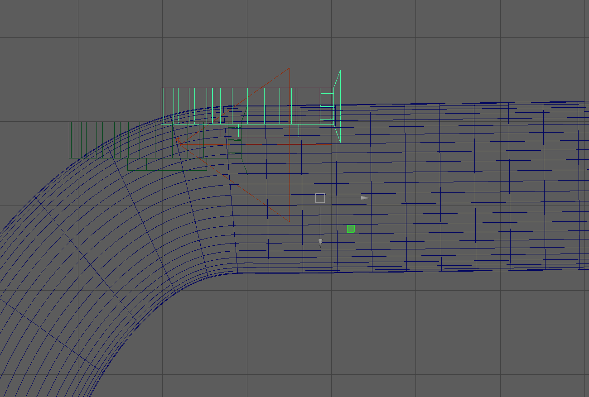Click the green square plane handle

[x=351, y=229]
